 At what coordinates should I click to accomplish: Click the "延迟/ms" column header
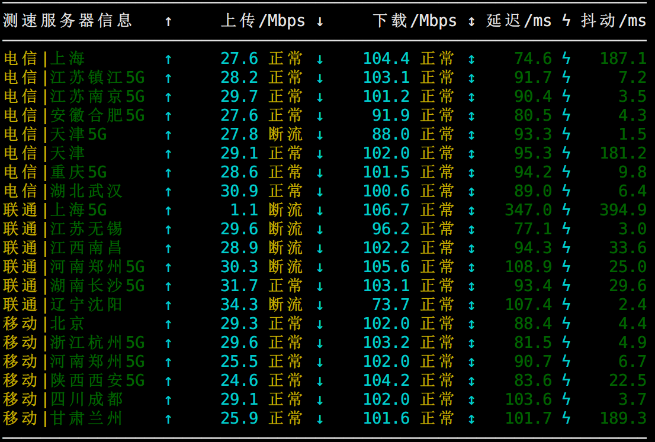pyautogui.click(x=519, y=21)
